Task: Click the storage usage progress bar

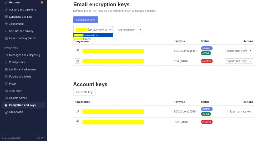Action: tap(23, 134)
